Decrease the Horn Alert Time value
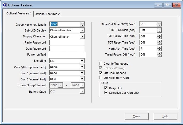 (x=159, y=50)
